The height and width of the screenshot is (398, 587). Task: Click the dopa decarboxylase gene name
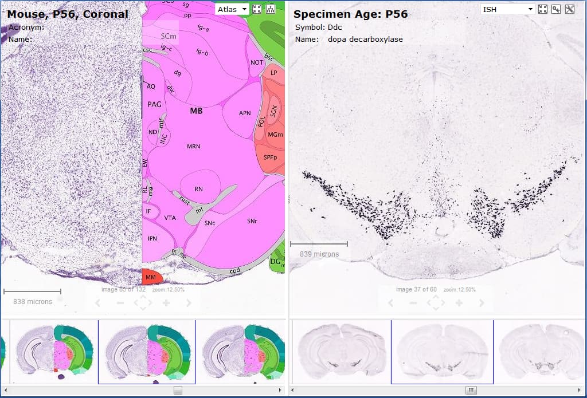click(365, 39)
